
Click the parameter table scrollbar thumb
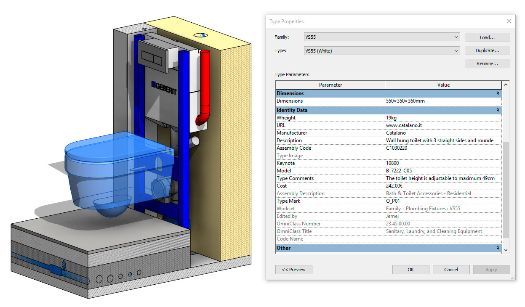(506, 190)
